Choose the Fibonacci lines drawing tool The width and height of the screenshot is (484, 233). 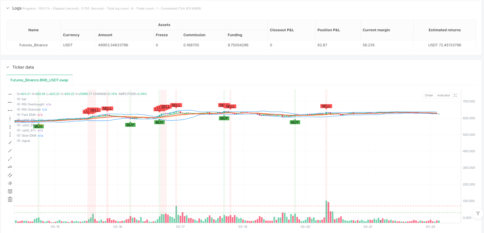pyautogui.click(x=10, y=191)
